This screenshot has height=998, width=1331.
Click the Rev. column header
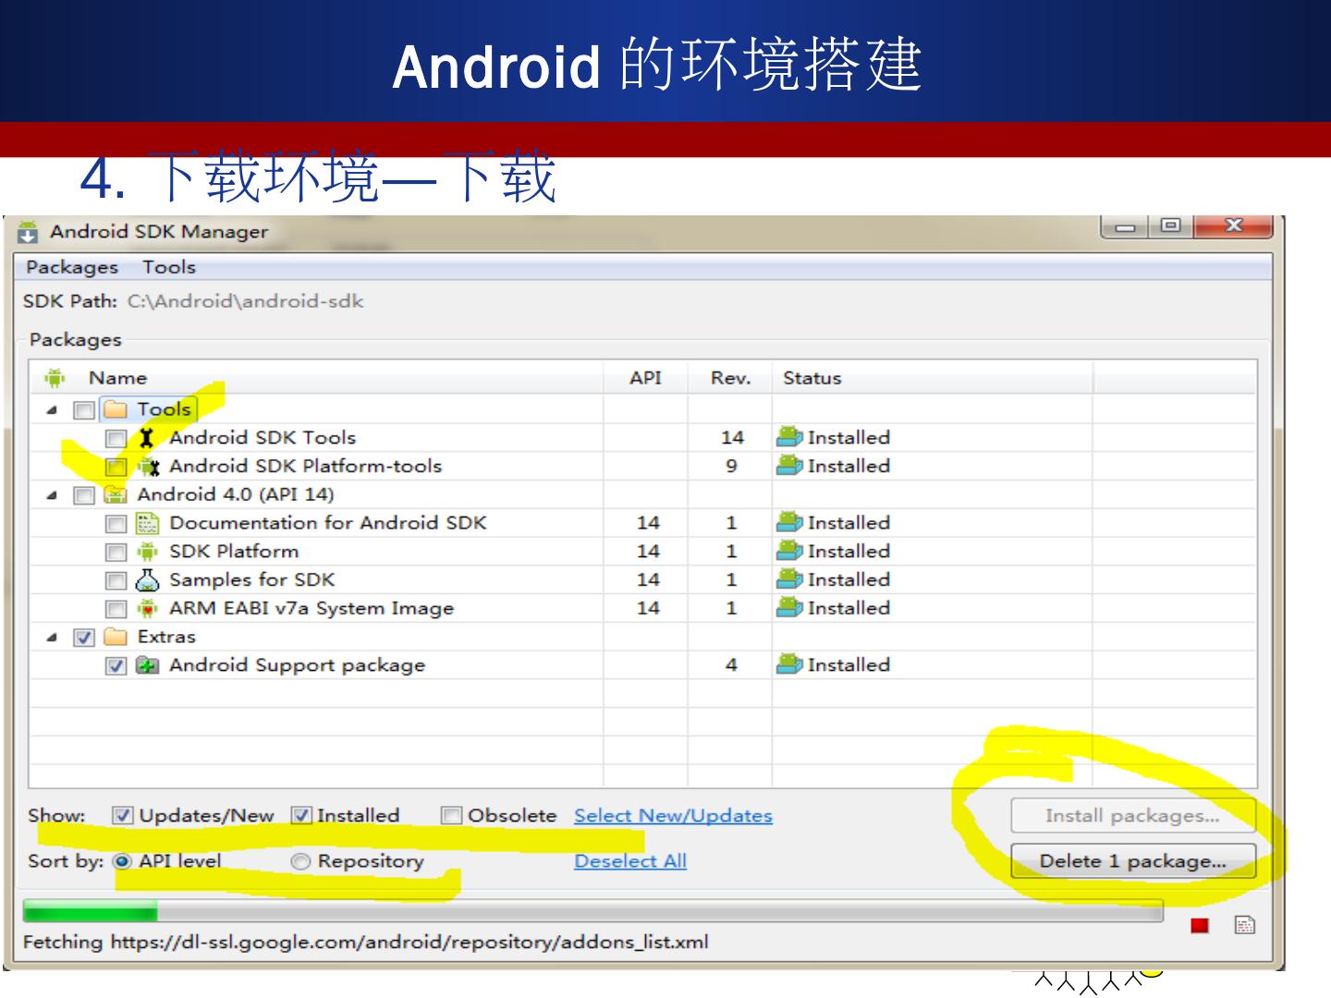[x=730, y=378]
